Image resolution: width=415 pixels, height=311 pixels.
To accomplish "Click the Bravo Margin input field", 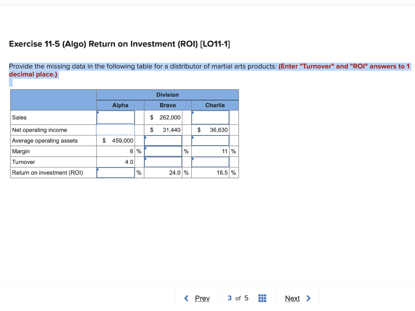I will (x=163, y=151).
